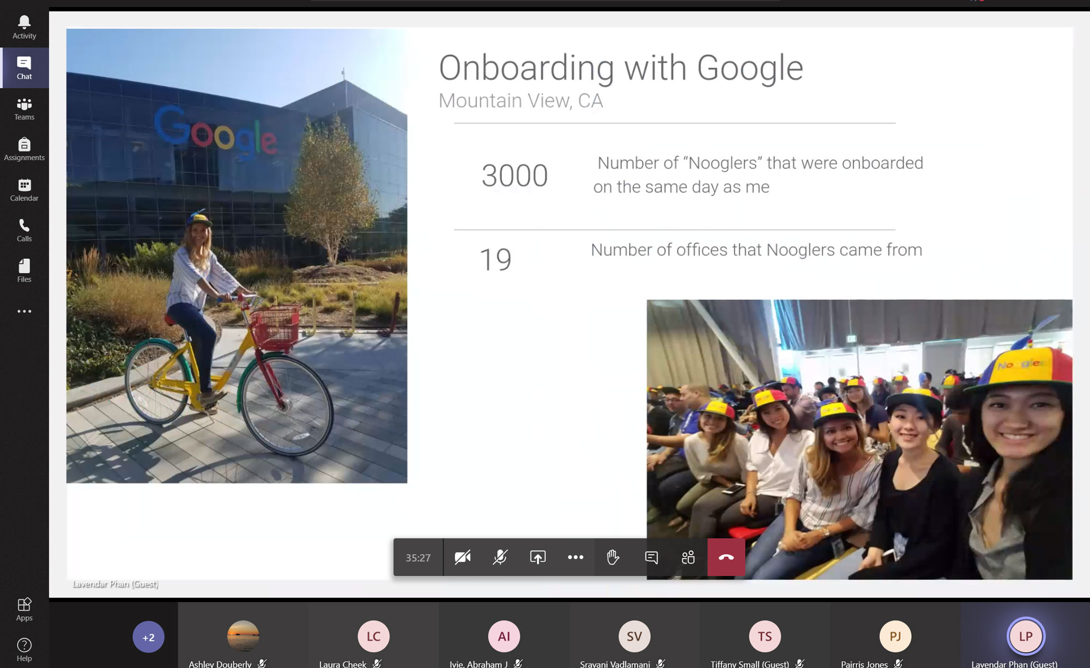Click the camera toggle icon
The width and height of the screenshot is (1090, 668).
click(463, 557)
